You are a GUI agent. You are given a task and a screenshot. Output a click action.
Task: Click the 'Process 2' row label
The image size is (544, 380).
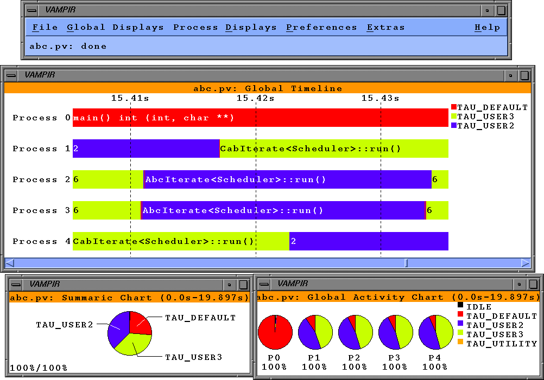(x=42, y=179)
